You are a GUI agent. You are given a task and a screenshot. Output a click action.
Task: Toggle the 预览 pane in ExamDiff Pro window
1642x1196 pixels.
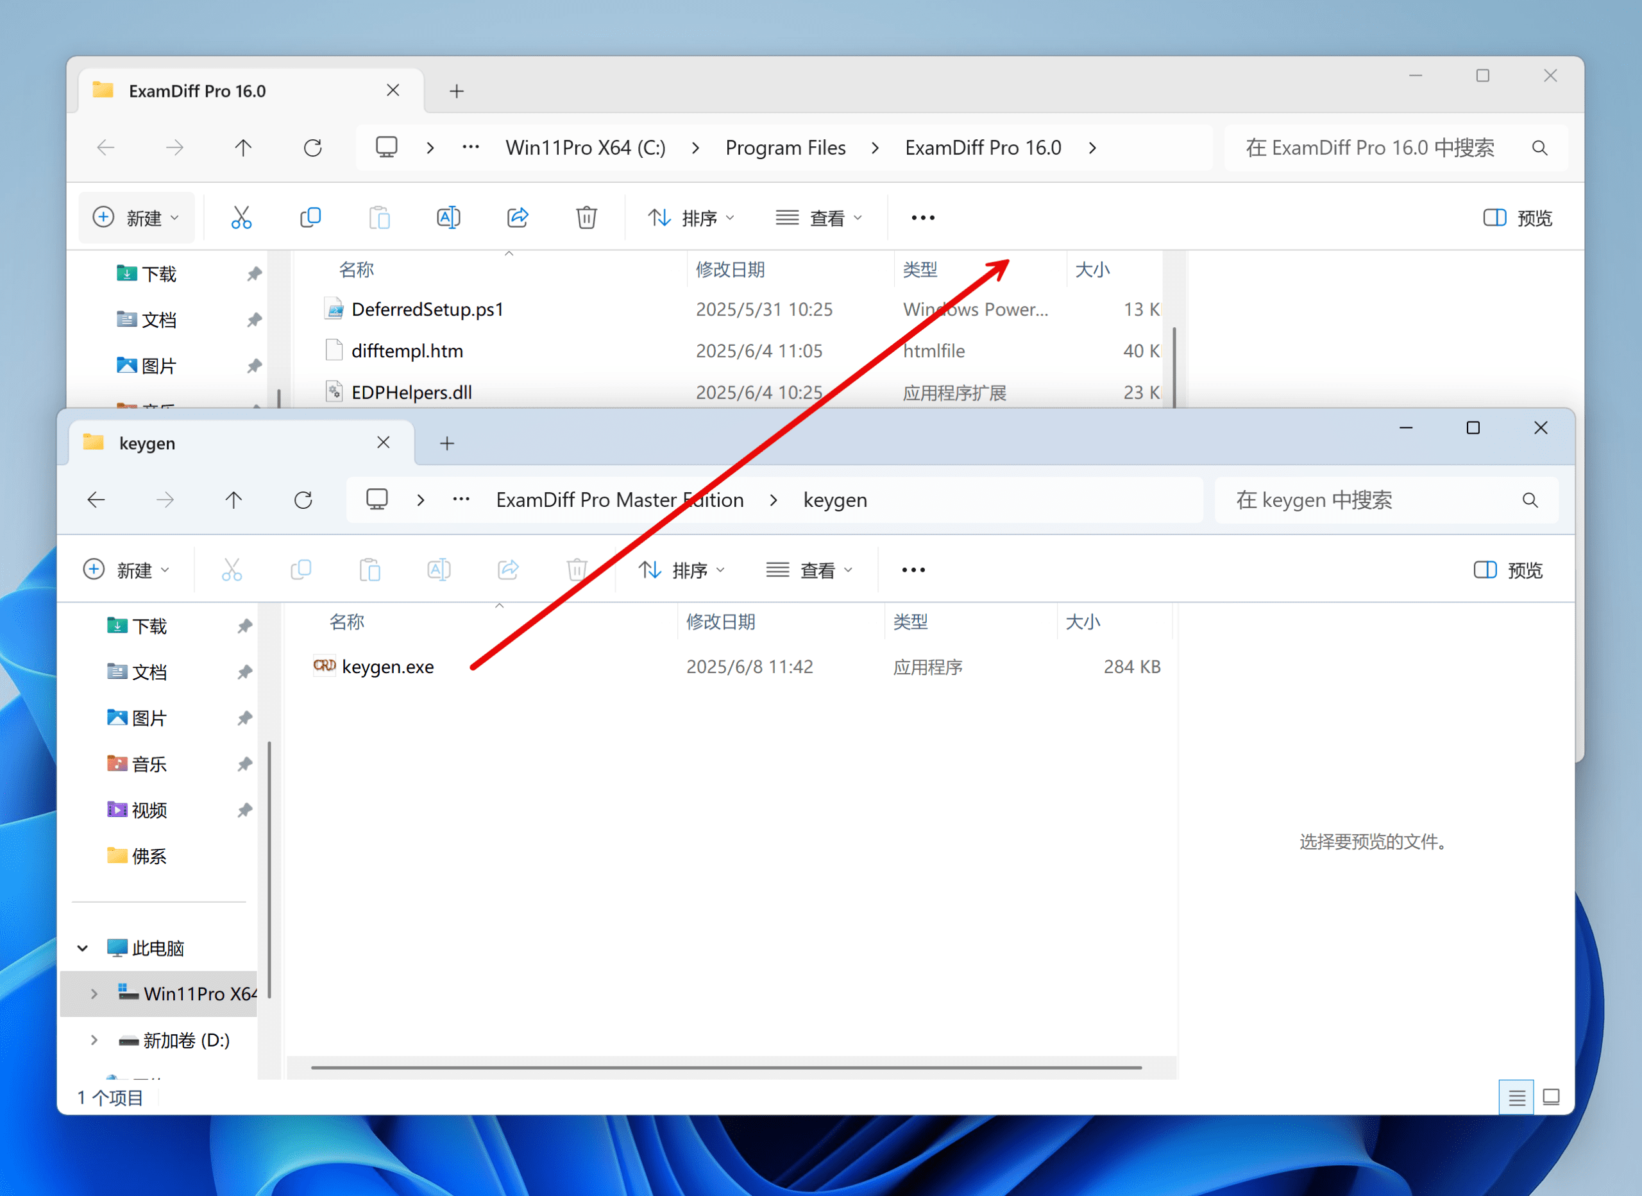tap(1518, 218)
